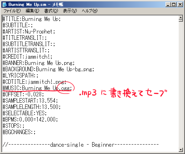Maximize the Notepad window
The height and width of the screenshot is (154, 185).
click(174, 5)
